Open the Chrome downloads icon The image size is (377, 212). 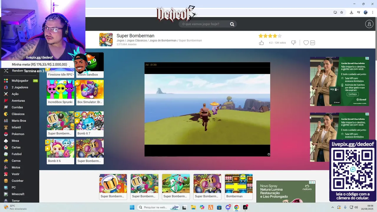[351, 12]
